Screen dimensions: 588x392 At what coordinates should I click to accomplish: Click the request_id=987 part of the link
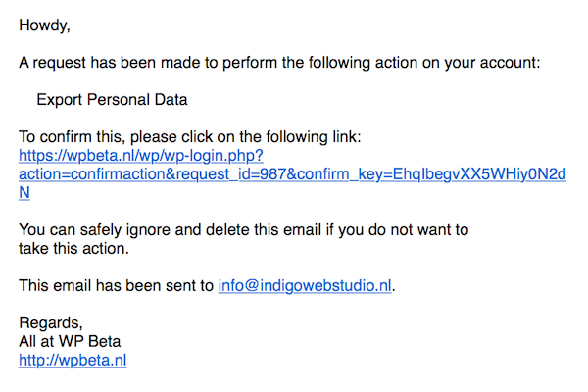[x=230, y=174]
